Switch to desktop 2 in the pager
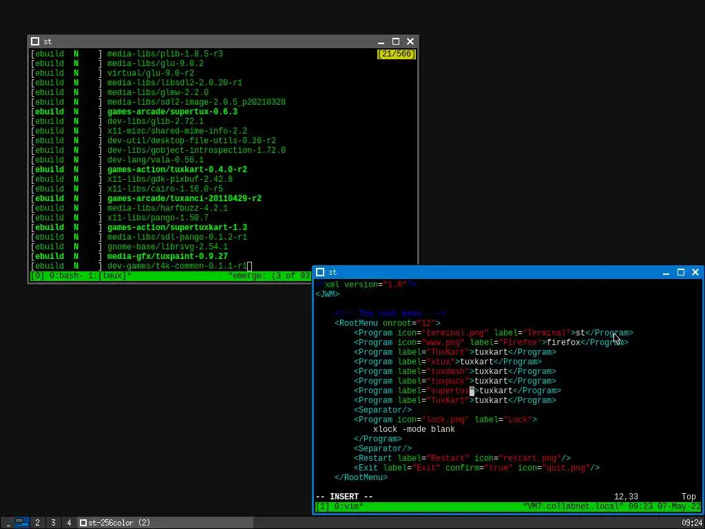The width and height of the screenshot is (705, 529). (37, 523)
